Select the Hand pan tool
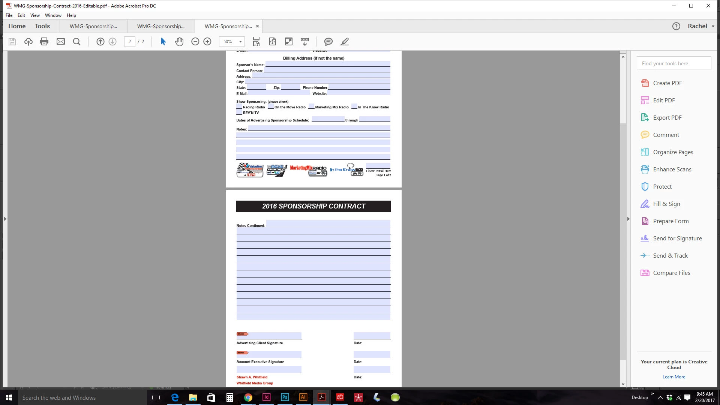The height and width of the screenshot is (405, 720). click(179, 42)
